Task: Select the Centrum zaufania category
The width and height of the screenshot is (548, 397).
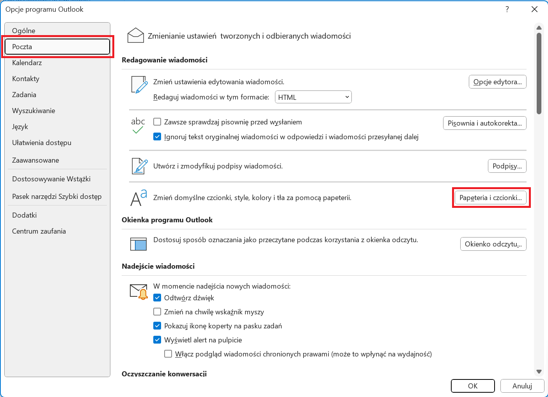Action: [x=39, y=231]
